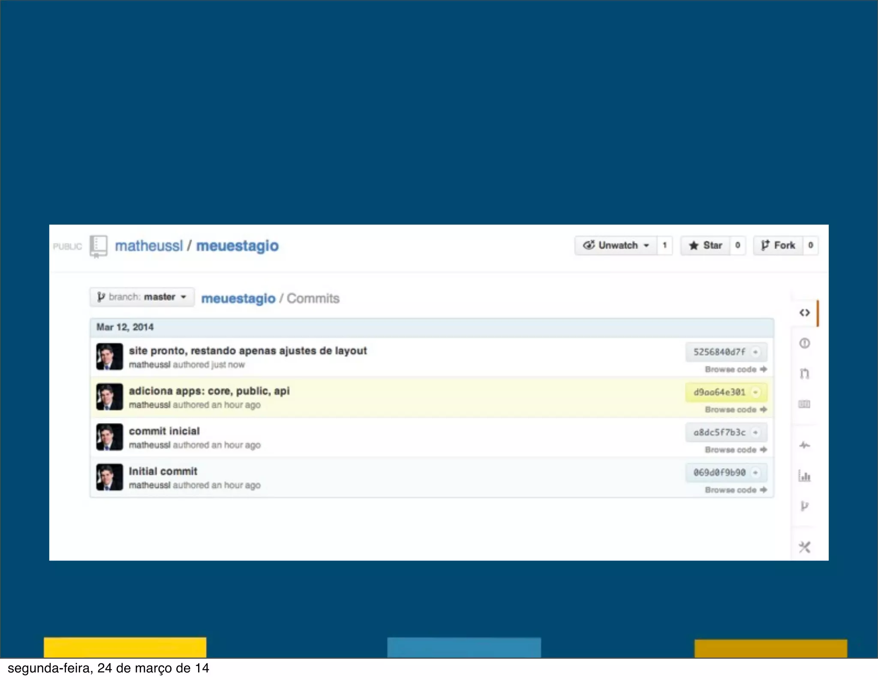878x680 pixels.
Task: Open the Graphs icon in sidebar
Action: click(x=805, y=476)
